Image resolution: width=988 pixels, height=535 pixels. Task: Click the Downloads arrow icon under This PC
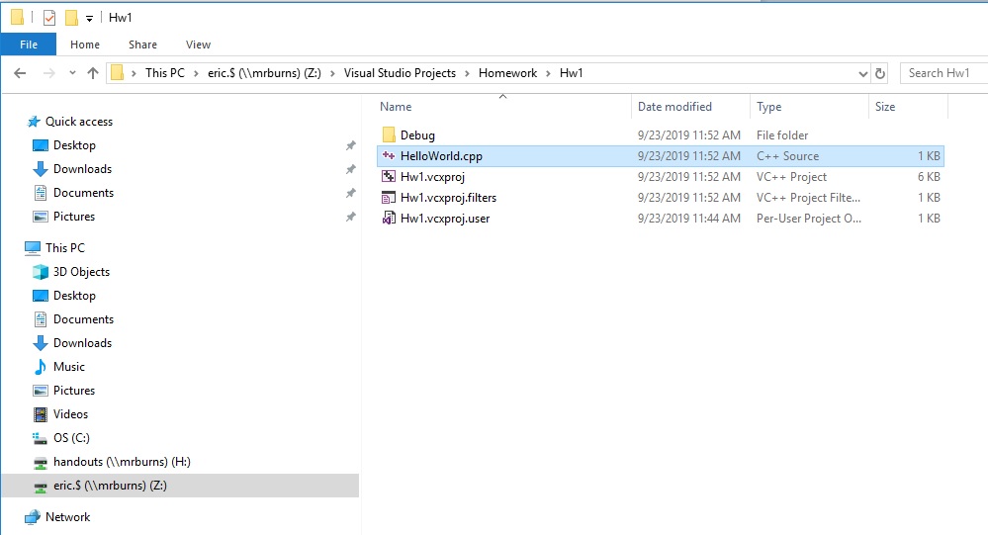41,343
